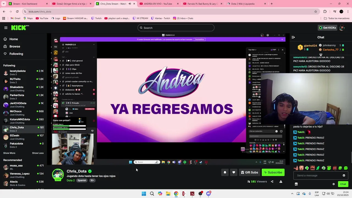Click the Kick logo
352x198 pixels.
pyautogui.click(x=20, y=28)
